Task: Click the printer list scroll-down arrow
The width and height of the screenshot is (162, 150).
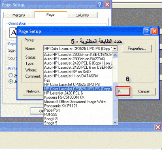Action: point(115,122)
